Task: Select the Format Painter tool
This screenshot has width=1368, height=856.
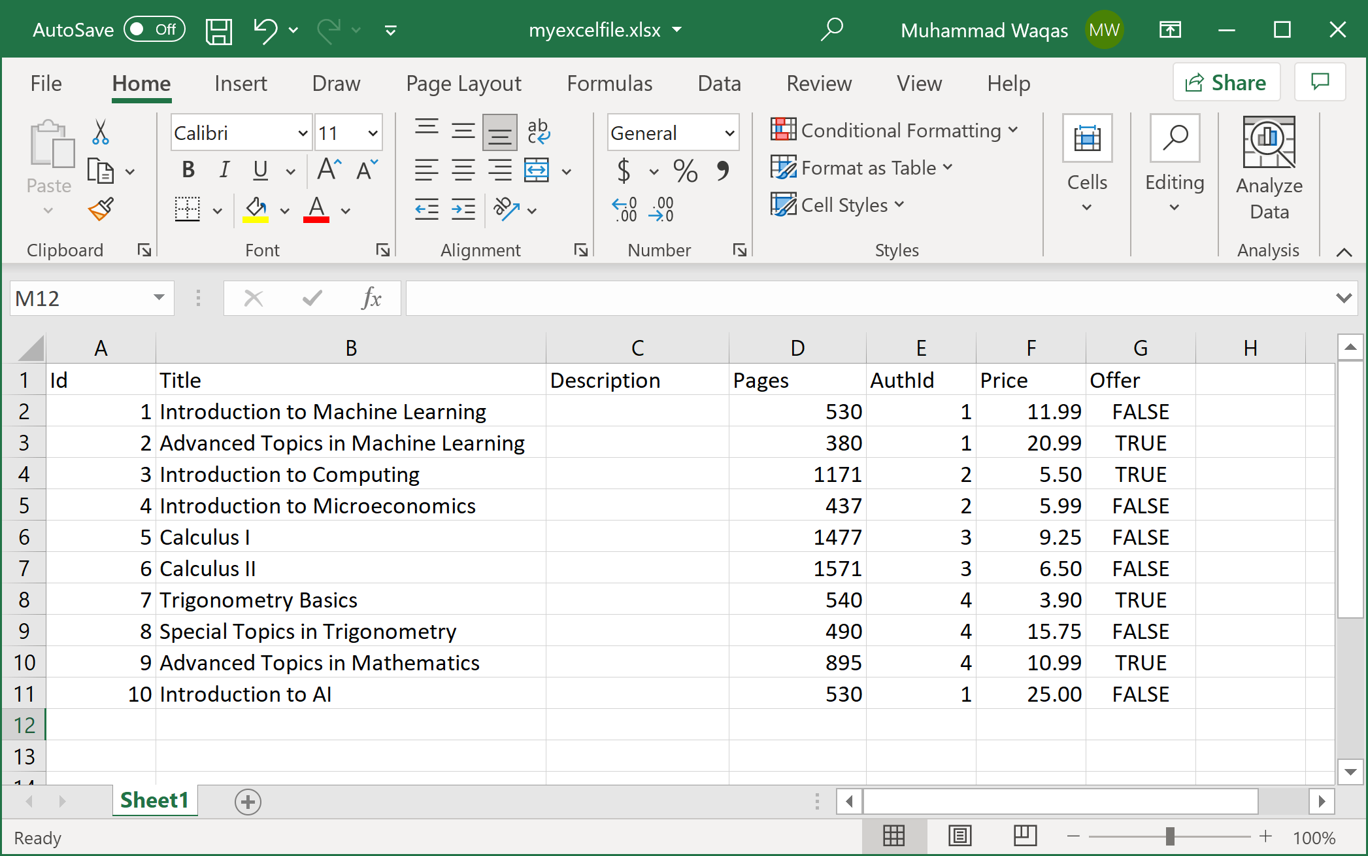Action: click(x=101, y=209)
